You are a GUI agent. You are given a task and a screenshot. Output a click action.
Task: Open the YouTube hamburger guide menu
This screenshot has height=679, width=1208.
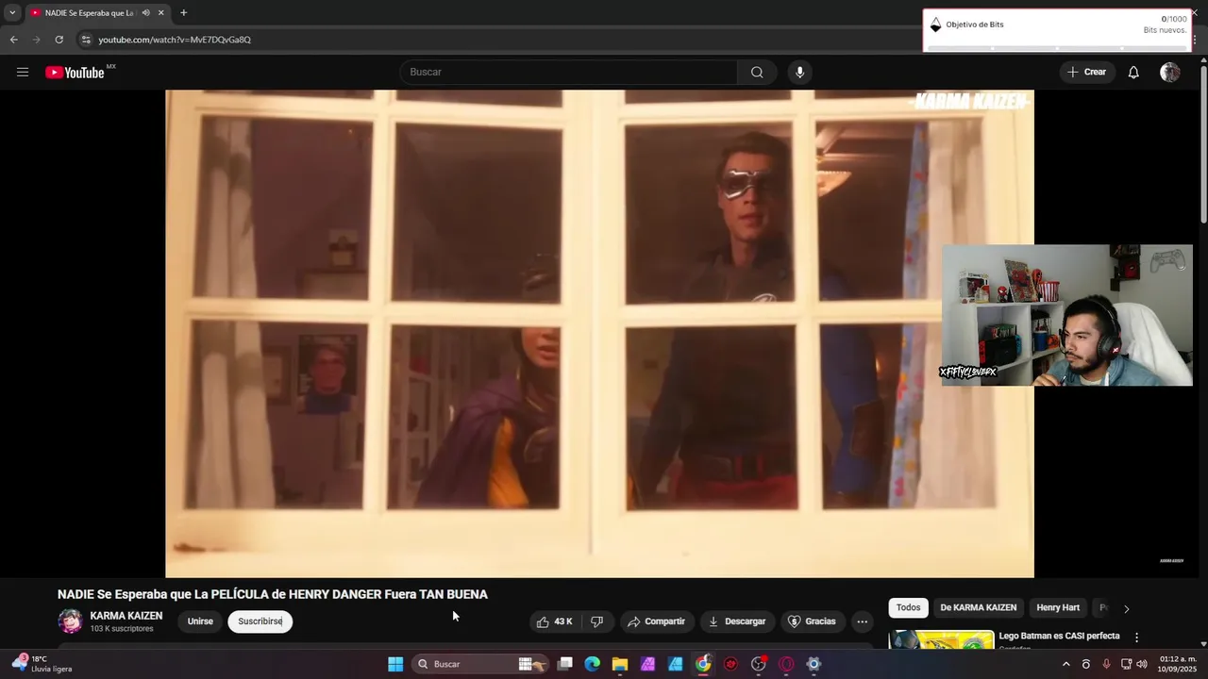click(23, 73)
